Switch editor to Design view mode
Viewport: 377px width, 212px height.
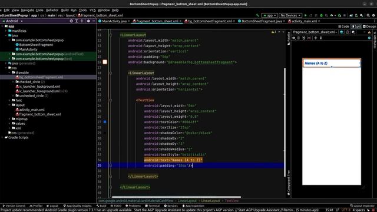tap(369, 26)
